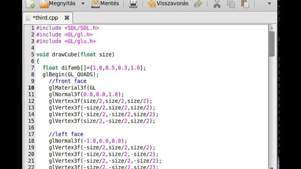Click the line '#include <GL/glu.h>'
This screenshot has height=169, width=301.
click(x=66, y=41)
